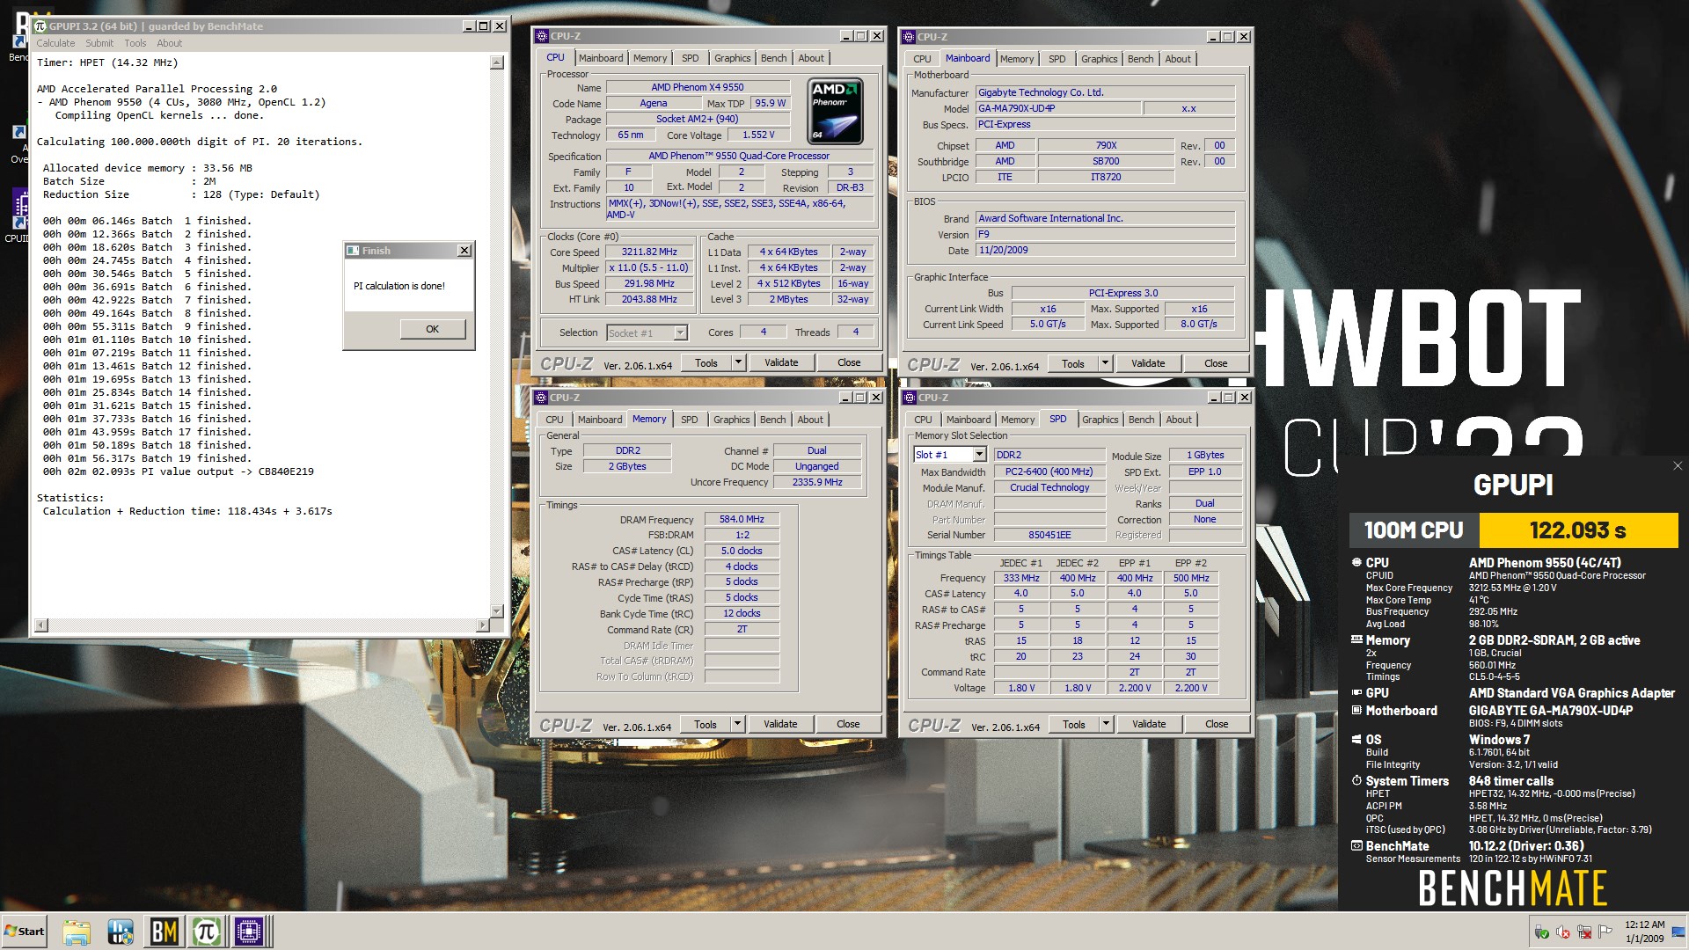The width and height of the screenshot is (1689, 950).
Task: Expand Tools arrow in CPU-Z Mainboard window
Action: 1105,363
